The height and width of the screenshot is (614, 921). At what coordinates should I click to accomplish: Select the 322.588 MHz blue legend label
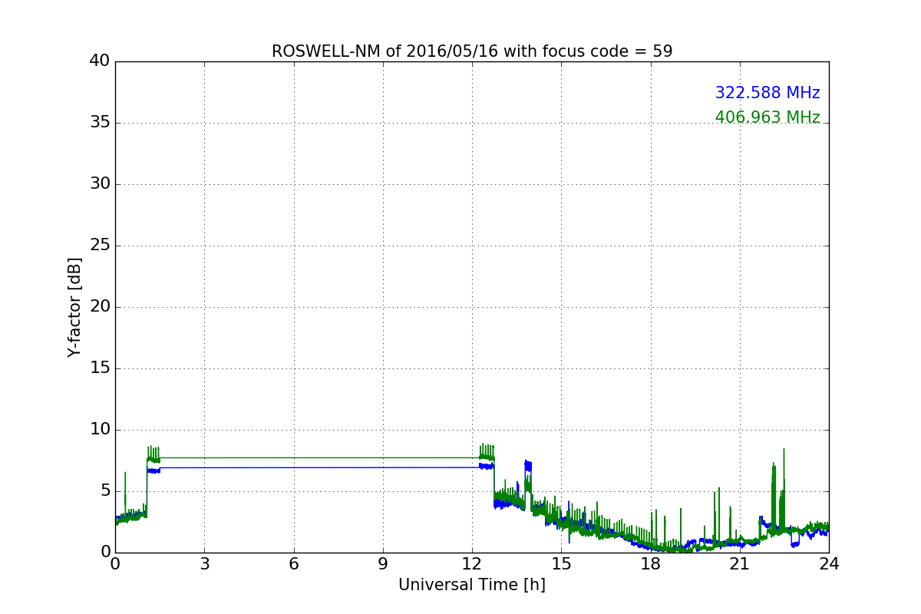767,93
